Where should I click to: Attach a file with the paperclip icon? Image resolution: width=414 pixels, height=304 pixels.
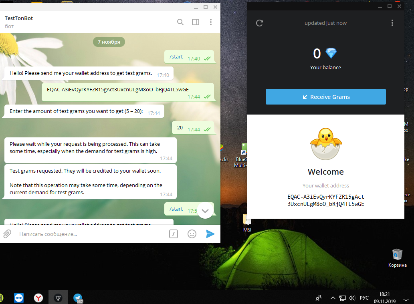pos(7,234)
